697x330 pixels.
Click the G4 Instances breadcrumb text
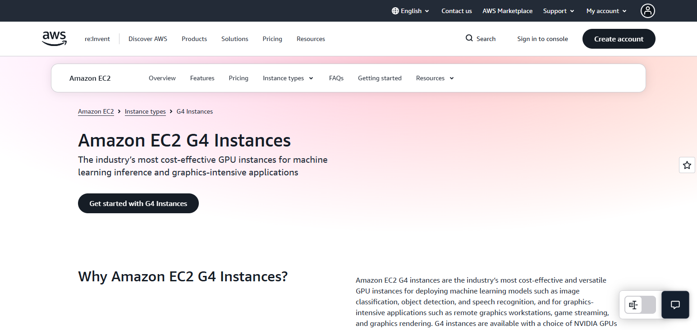[x=195, y=111]
